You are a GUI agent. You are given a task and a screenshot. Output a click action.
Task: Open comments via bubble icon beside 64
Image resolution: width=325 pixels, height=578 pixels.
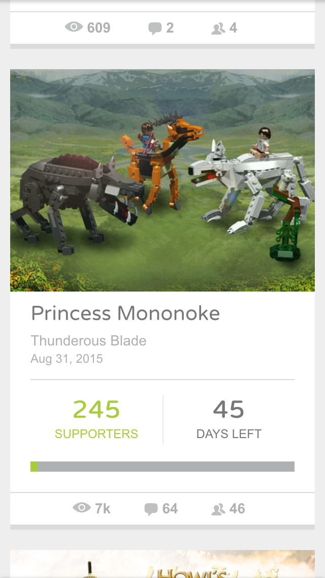151,509
